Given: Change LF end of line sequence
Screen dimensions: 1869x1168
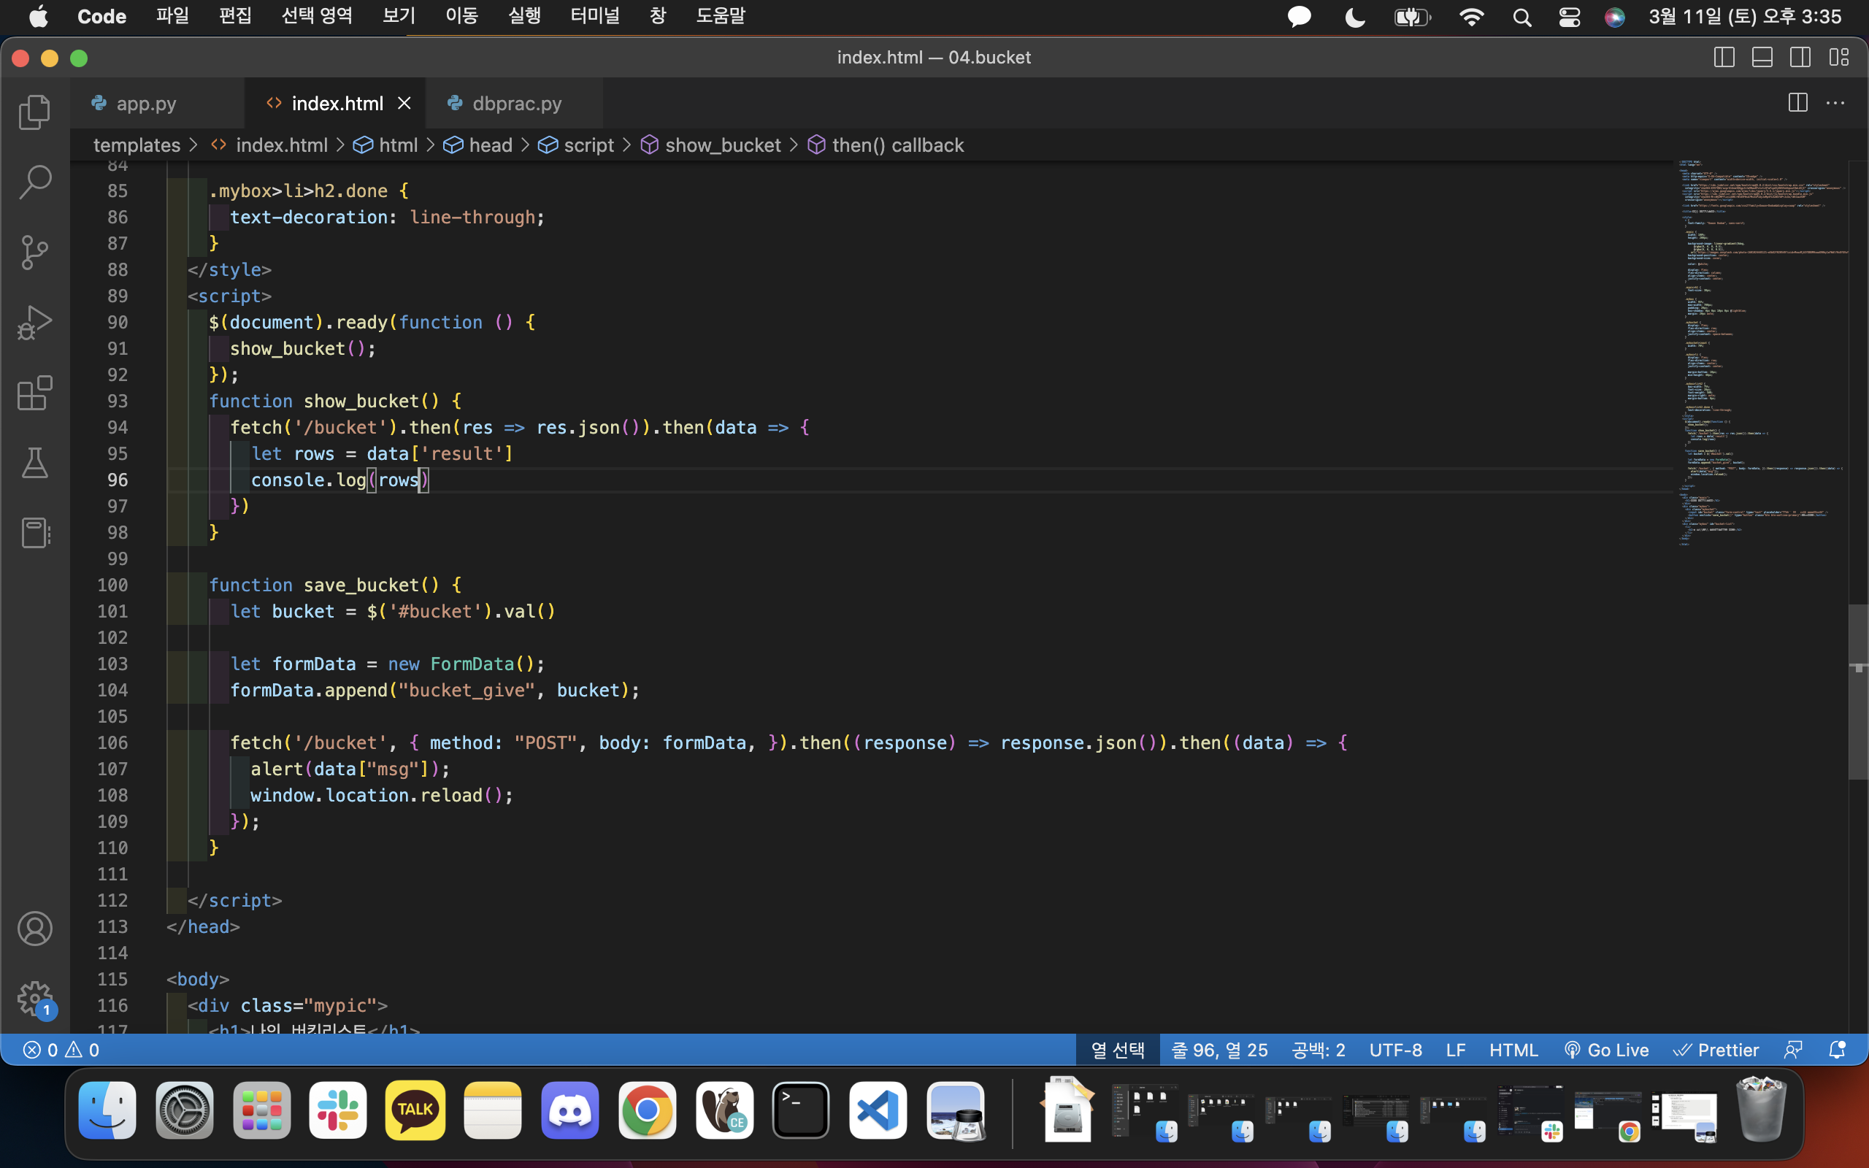Looking at the screenshot, I should coord(1456,1050).
